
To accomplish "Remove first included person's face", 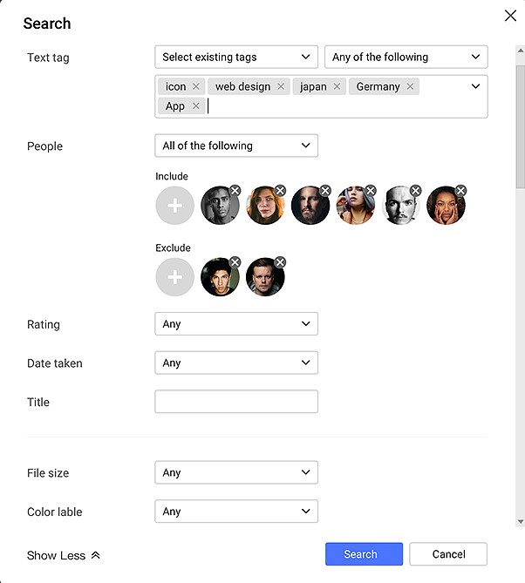I will point(235,191).
